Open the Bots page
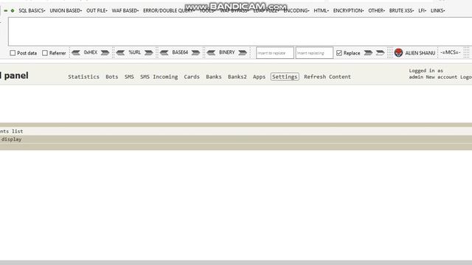 point(111,77)
